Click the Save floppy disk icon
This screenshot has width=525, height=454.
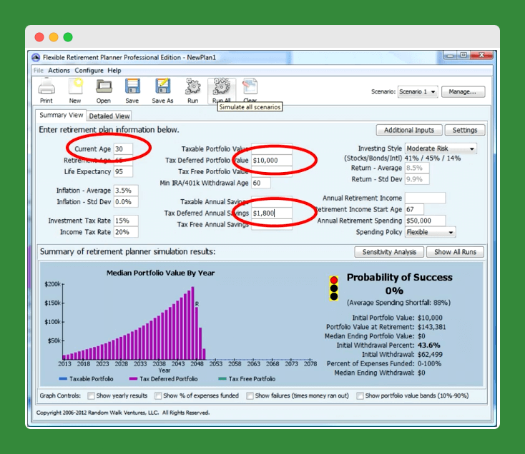pos(132,88)
